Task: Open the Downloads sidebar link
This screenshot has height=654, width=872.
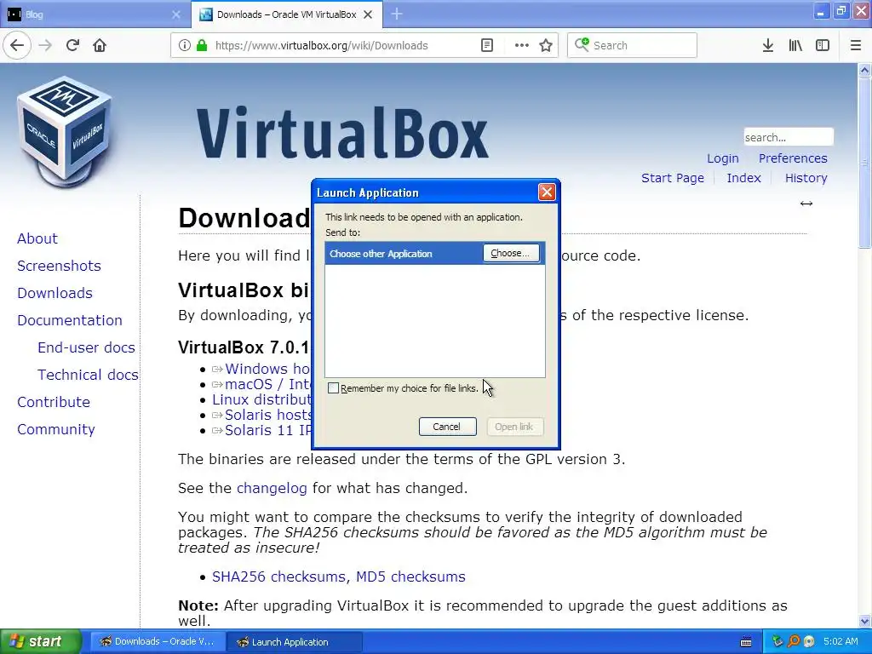Action: click(54, 293)
